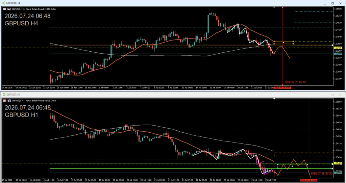
Task: Click the '2026.07.25 02:00' line label in H1 chart
Action: [321, 174]
